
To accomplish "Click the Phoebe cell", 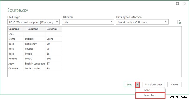I will coord(15,59).
